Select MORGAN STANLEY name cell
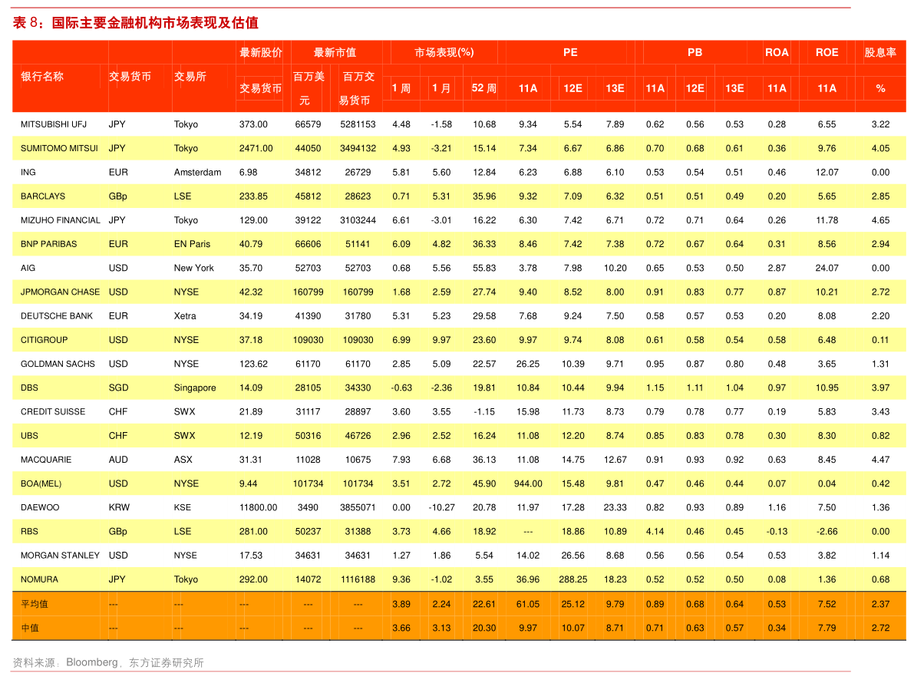Image resolution: width=914 pixels, height=683 pixels. click(60, 555)
